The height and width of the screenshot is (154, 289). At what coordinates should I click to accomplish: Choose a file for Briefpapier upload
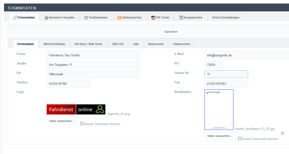(220, 136)
